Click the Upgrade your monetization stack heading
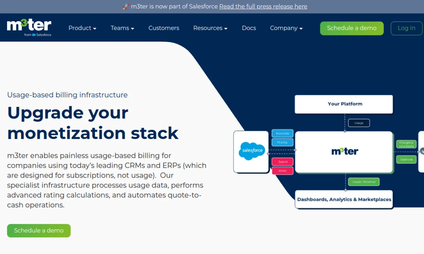 click(x=93, y=123)
